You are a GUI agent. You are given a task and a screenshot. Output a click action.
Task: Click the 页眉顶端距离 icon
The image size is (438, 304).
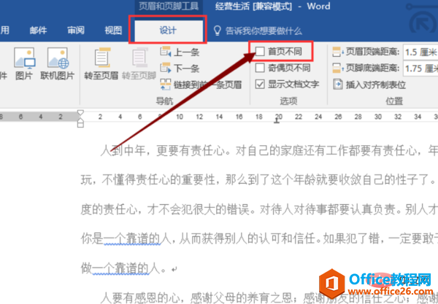[x=337, y=52]
